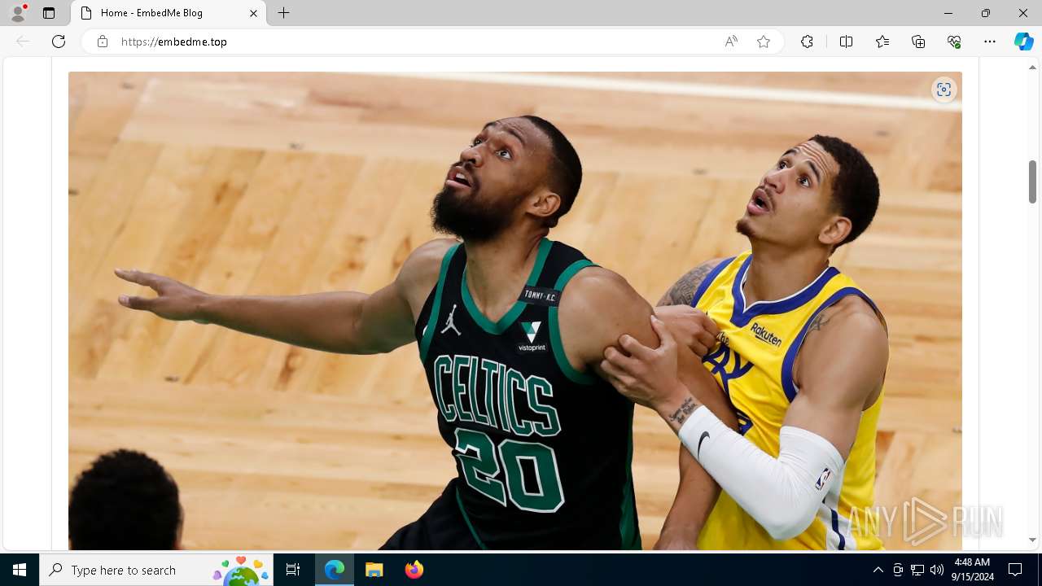Screen dimensions: 1042x586
Task: Open the volume tray icon
Action: click(x=937, y=570)
